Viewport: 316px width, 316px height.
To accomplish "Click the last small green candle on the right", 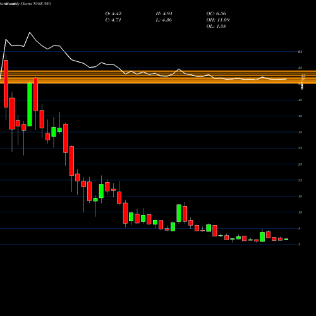I will pyautogui.click(x=286, y=240).
